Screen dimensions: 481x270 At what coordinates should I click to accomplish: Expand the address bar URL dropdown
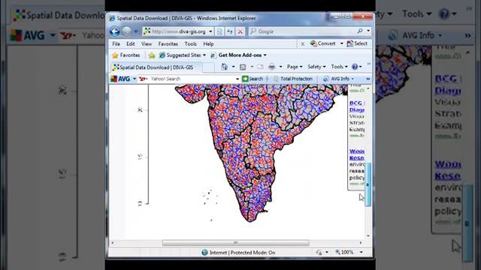pyautogui.click(x=210, y=31)
